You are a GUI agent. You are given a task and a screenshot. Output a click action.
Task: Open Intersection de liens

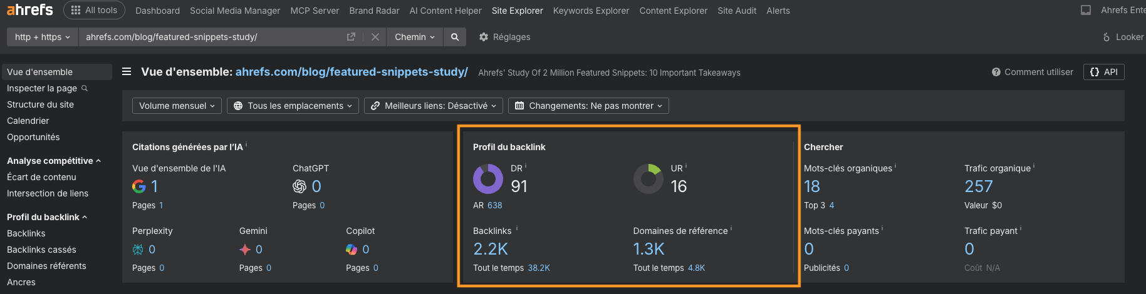coord(48,193)
